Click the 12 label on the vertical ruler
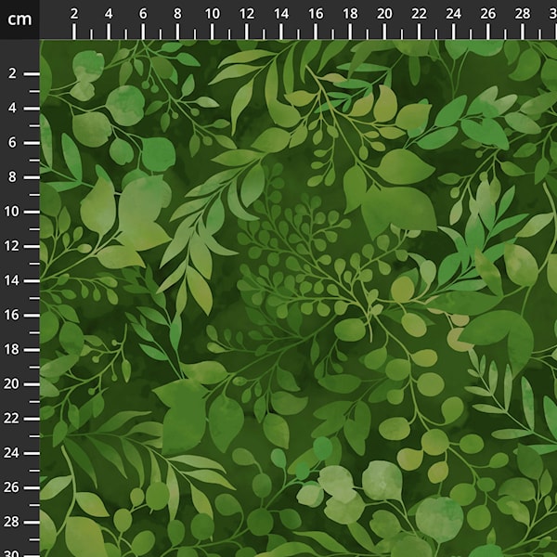 click(11, 246)
